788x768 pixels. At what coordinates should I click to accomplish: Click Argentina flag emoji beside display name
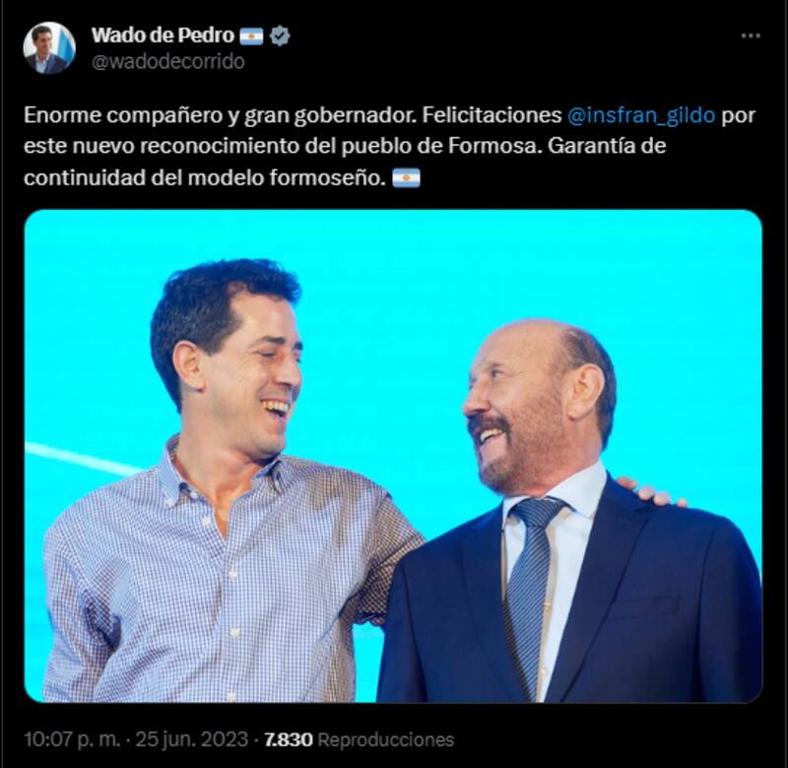[251, 36]
